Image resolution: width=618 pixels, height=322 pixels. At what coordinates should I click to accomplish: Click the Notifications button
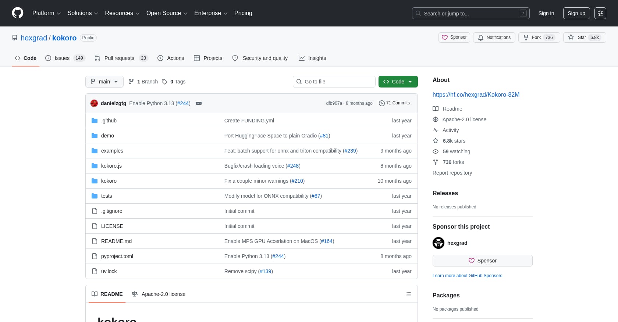494,37
